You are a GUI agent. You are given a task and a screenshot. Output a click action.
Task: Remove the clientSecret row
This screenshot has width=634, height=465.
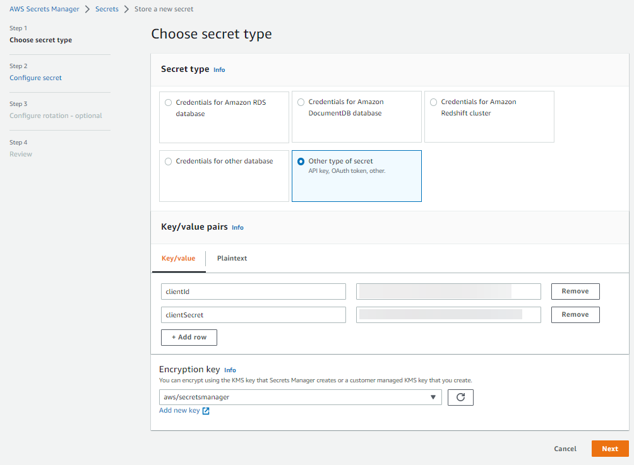tap(575, 315)
